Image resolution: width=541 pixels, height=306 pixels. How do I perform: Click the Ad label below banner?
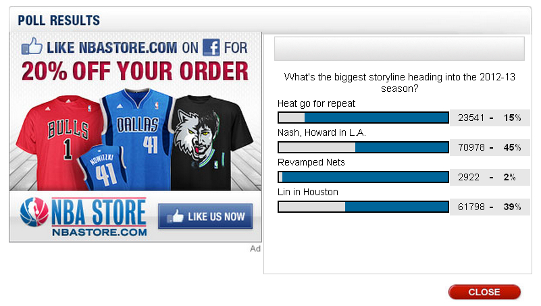click(x=255, y=249)
